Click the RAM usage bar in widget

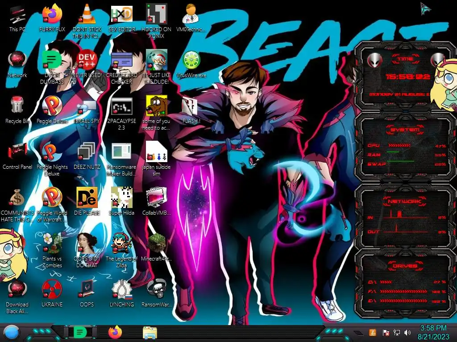[x=393, y=152]
